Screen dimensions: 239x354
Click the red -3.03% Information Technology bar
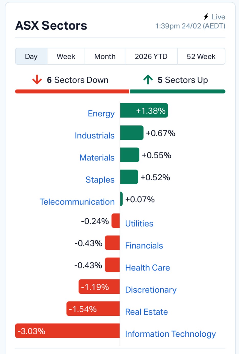click(x=67, y=331)
